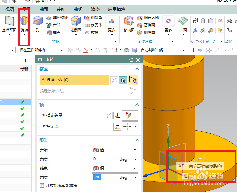
Task: Click 更多 button in 特征 group
Action: click(112, 26)
